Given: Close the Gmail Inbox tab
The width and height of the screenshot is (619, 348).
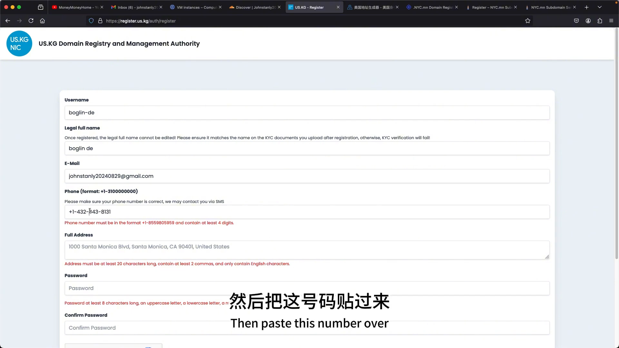Looking at the screenshot, I should click(161, 7).
